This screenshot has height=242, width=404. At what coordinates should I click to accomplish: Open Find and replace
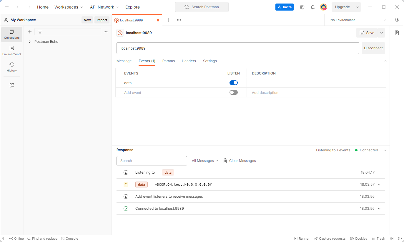coord(42,238)
